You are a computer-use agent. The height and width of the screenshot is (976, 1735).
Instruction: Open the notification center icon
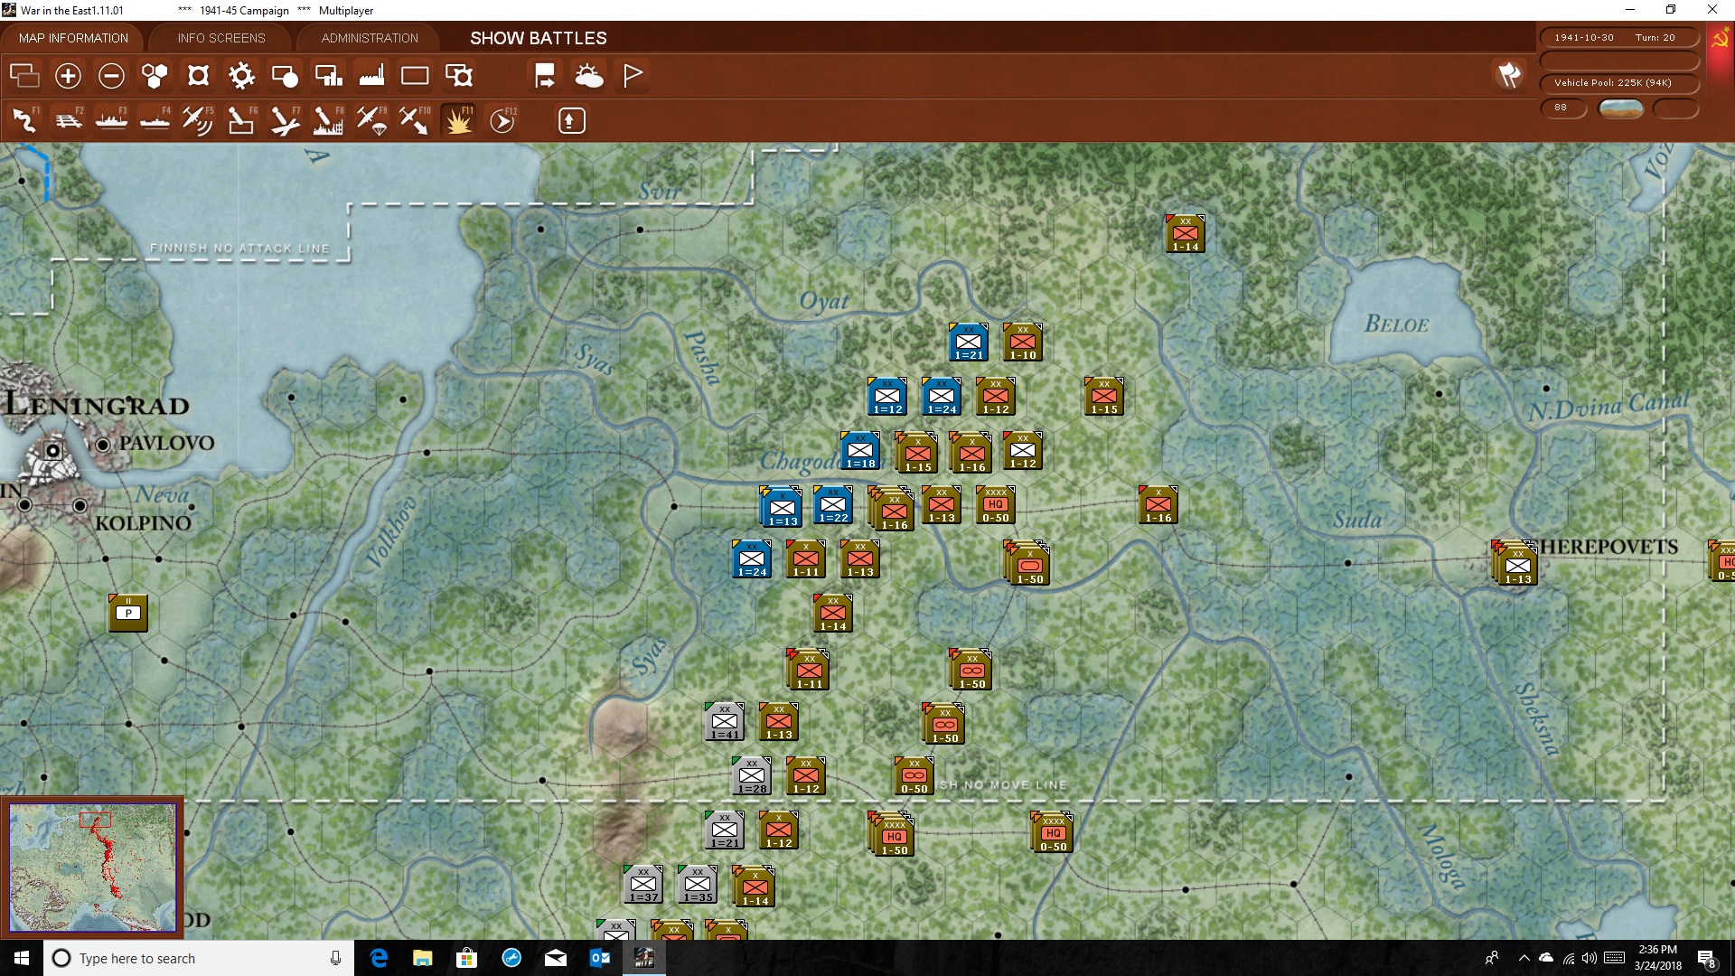pos(1707,959)
